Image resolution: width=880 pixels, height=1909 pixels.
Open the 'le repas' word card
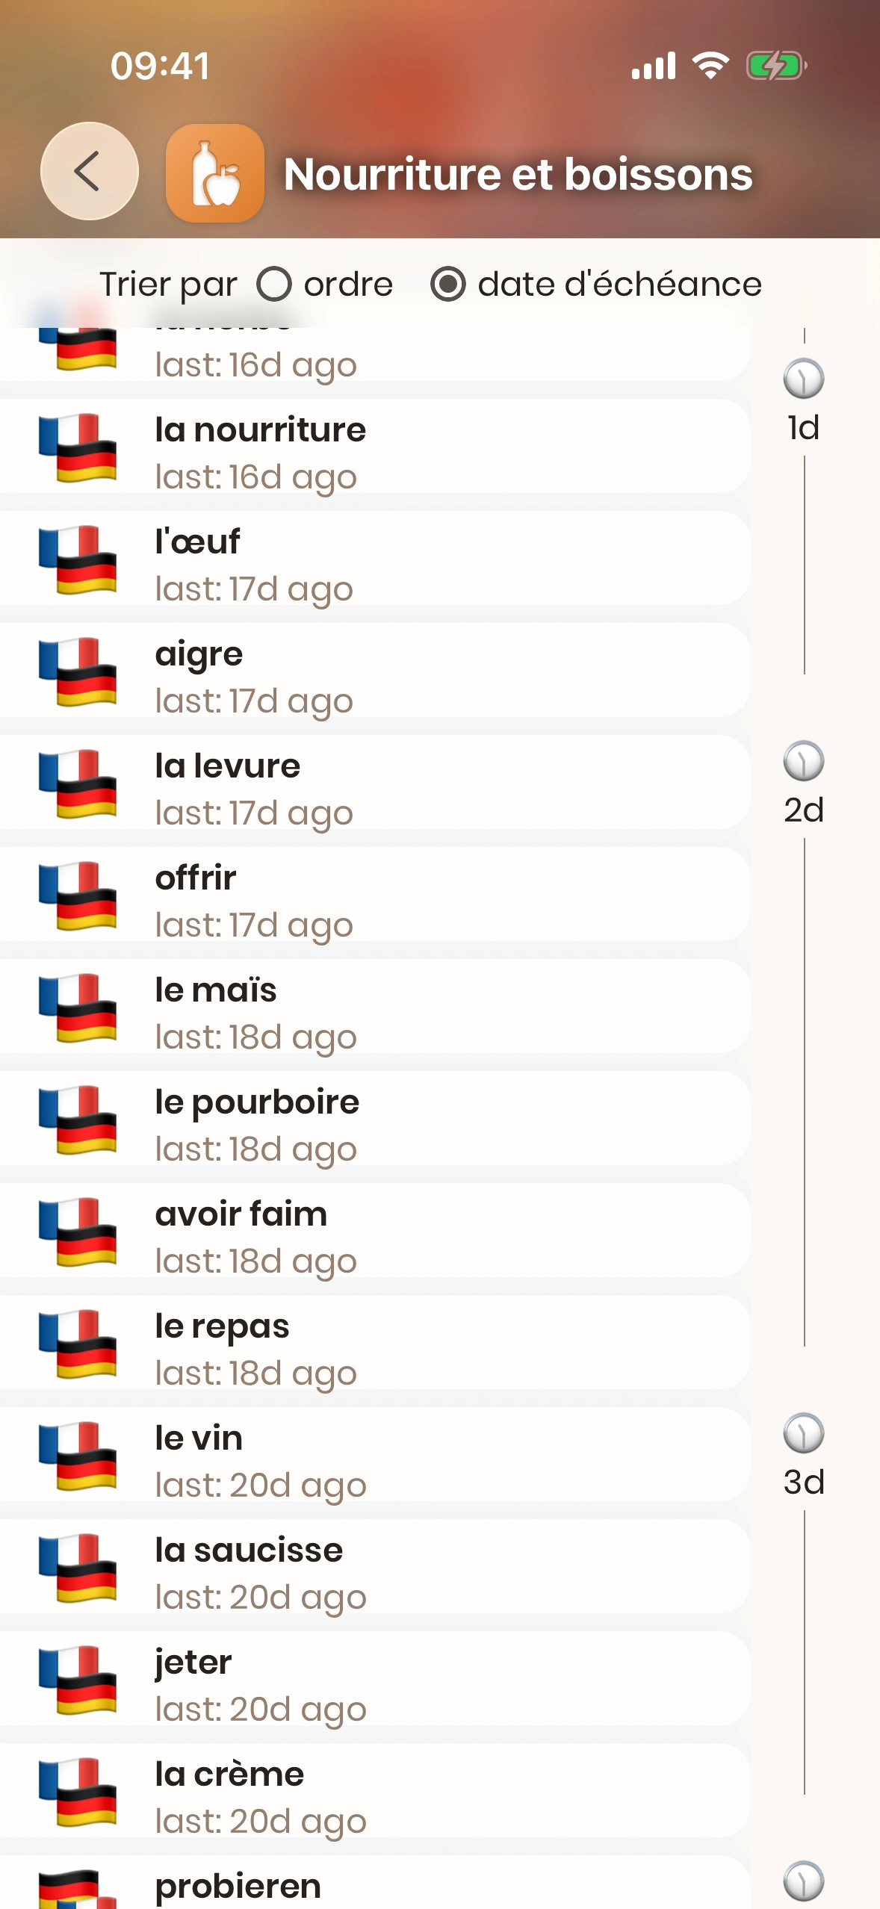pos(374,1344)
